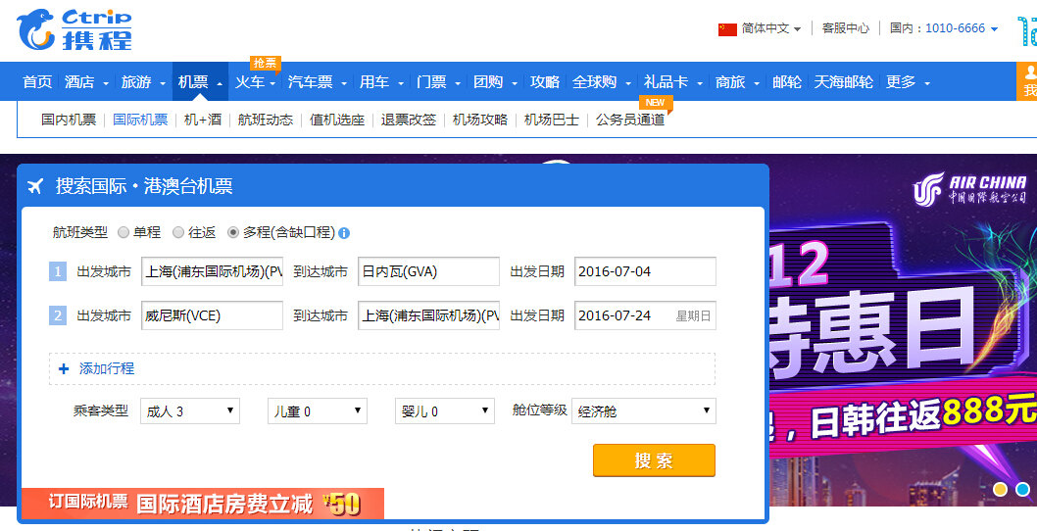Open the 婴儿 0 dropdown

coord(445,410)
